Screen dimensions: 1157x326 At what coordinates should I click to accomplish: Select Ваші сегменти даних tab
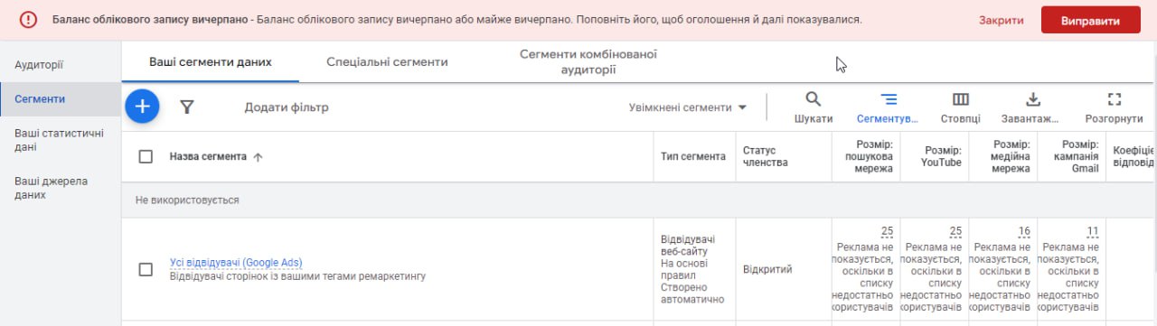[211, 62]
